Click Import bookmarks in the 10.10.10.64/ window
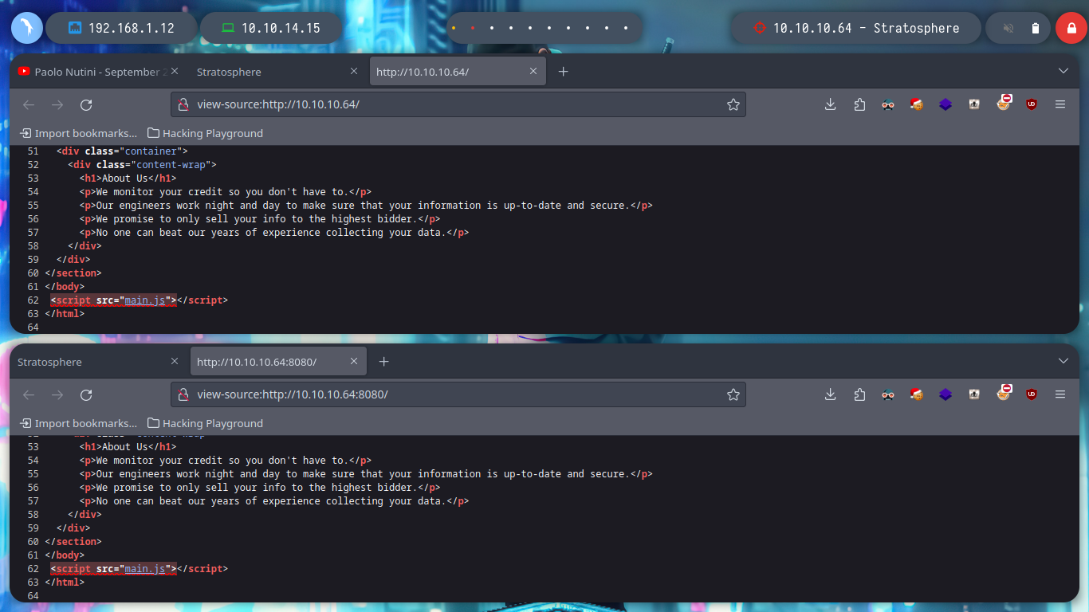Screen dimensions: 1089x612 coord(78,133)
